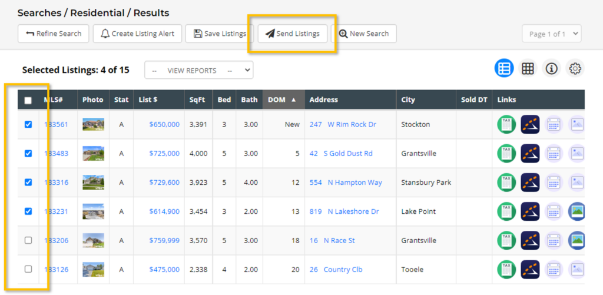Image resolution: width=603 pixels, height=295 pixels.
Task: Switch to grid view icon
Action: (x=528, y=69)
